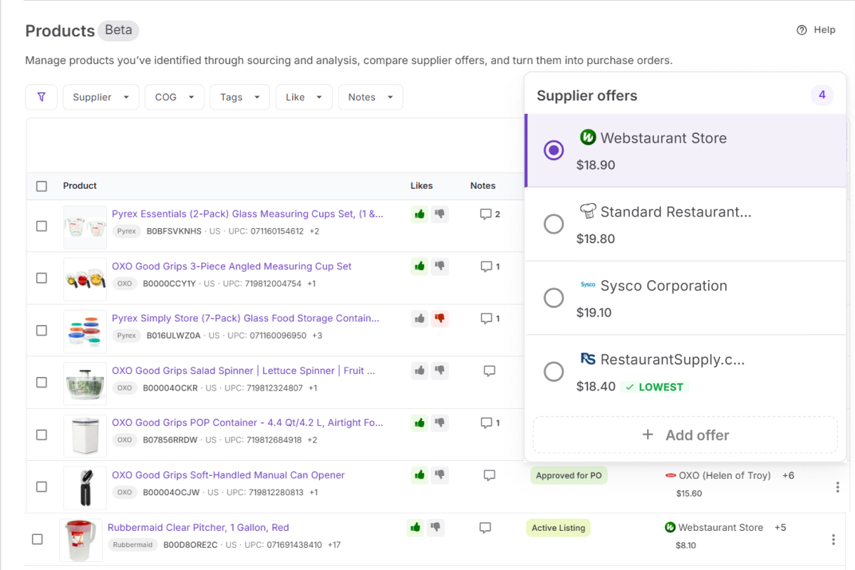Open notes icon for OXO Angled Measuring Cup

click(x=487, y=266)
